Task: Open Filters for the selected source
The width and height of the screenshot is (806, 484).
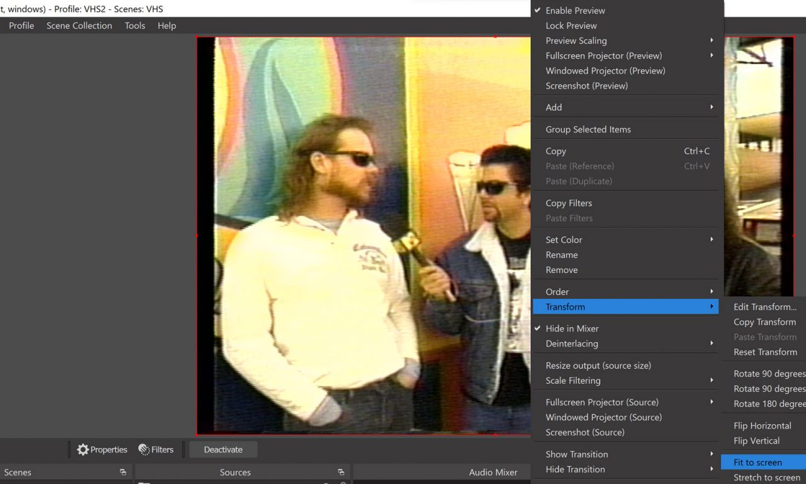Action: pyautogui.click(x=156, y=449)
